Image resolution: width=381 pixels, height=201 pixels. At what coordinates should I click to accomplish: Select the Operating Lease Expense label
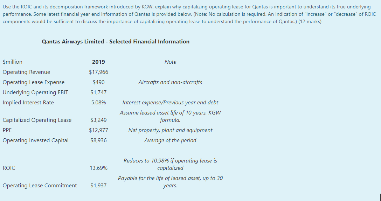click(x=34, y=82)
